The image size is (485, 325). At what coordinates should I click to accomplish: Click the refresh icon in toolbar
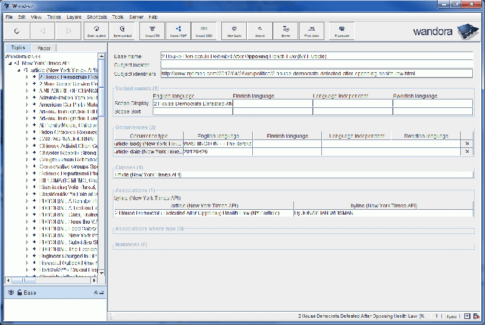point(16,30)
